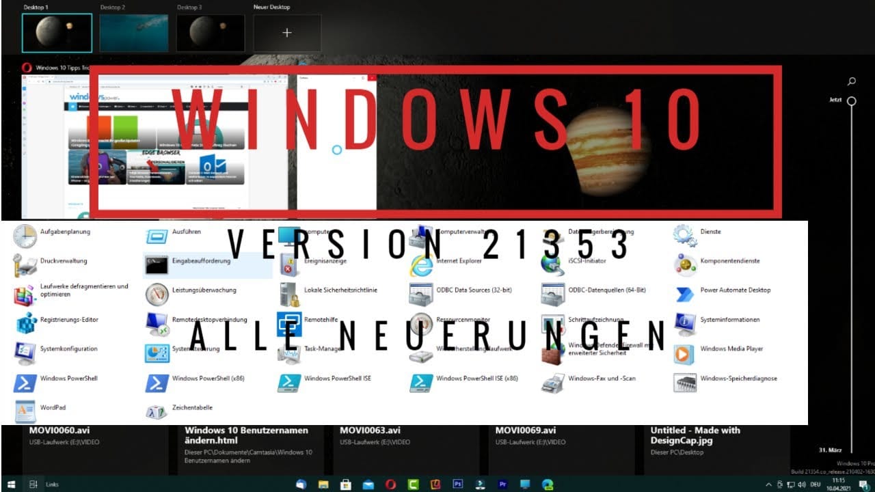The height and width of the screenshot is (492, 875).
Task: Open Mail app from taskbar
Action: point(368,484)
